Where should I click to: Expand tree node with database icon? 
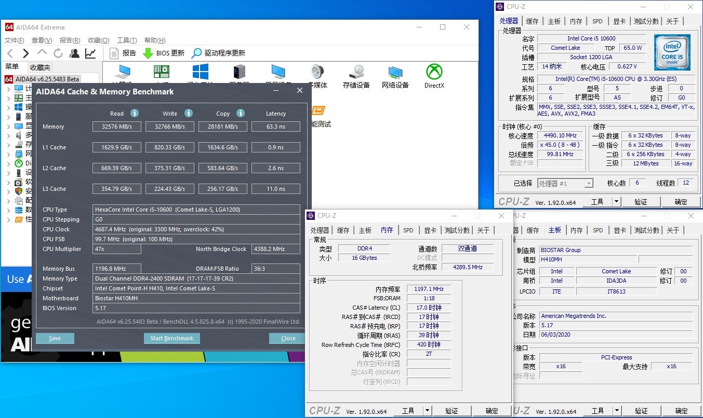[x=8, y=210]
